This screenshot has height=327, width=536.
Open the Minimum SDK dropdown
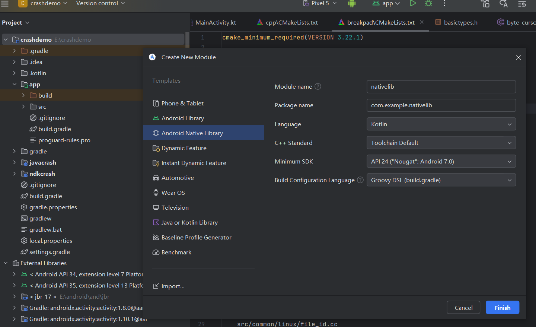(x=441, y=161)
